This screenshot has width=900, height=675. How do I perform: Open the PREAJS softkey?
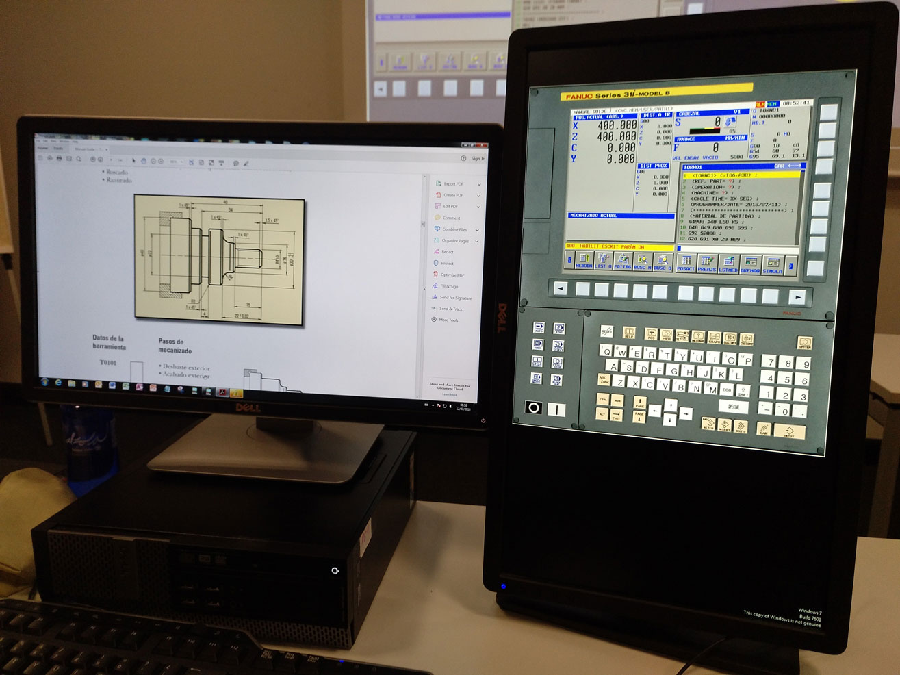pyautogui.click(x=707, y=264)
